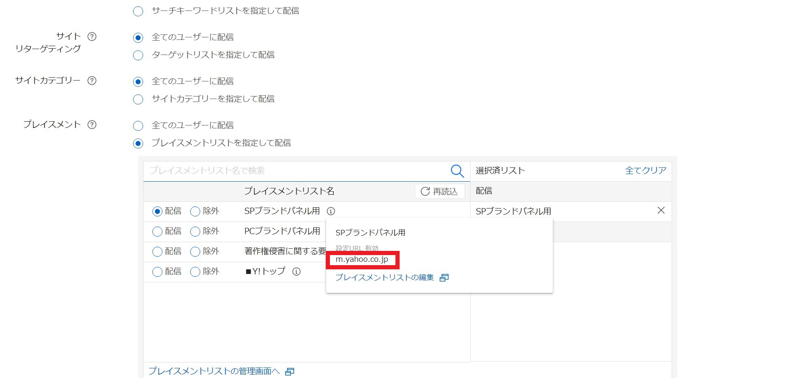
Task: Select プレイスメントリストを指定して配信 radio
Action: [138, 143]
